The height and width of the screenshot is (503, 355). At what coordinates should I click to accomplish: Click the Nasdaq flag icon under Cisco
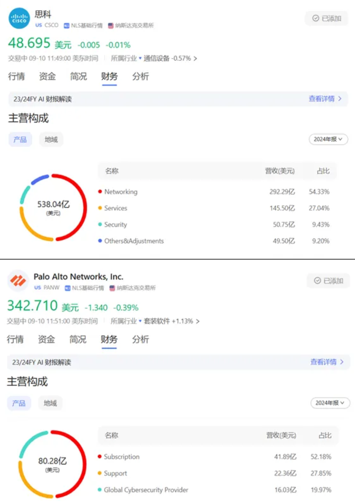coord(111,25)
